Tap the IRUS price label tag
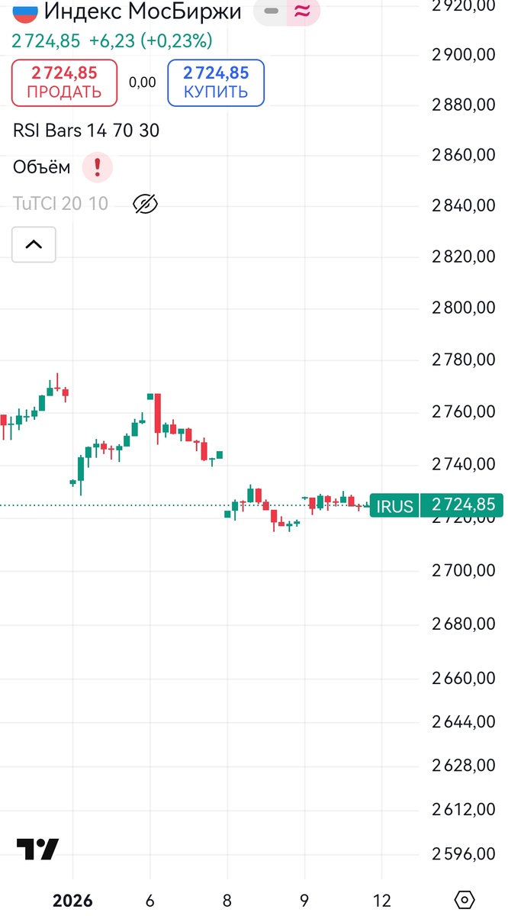The height and width of the screenshot is (916, 508). pos(394,505)
